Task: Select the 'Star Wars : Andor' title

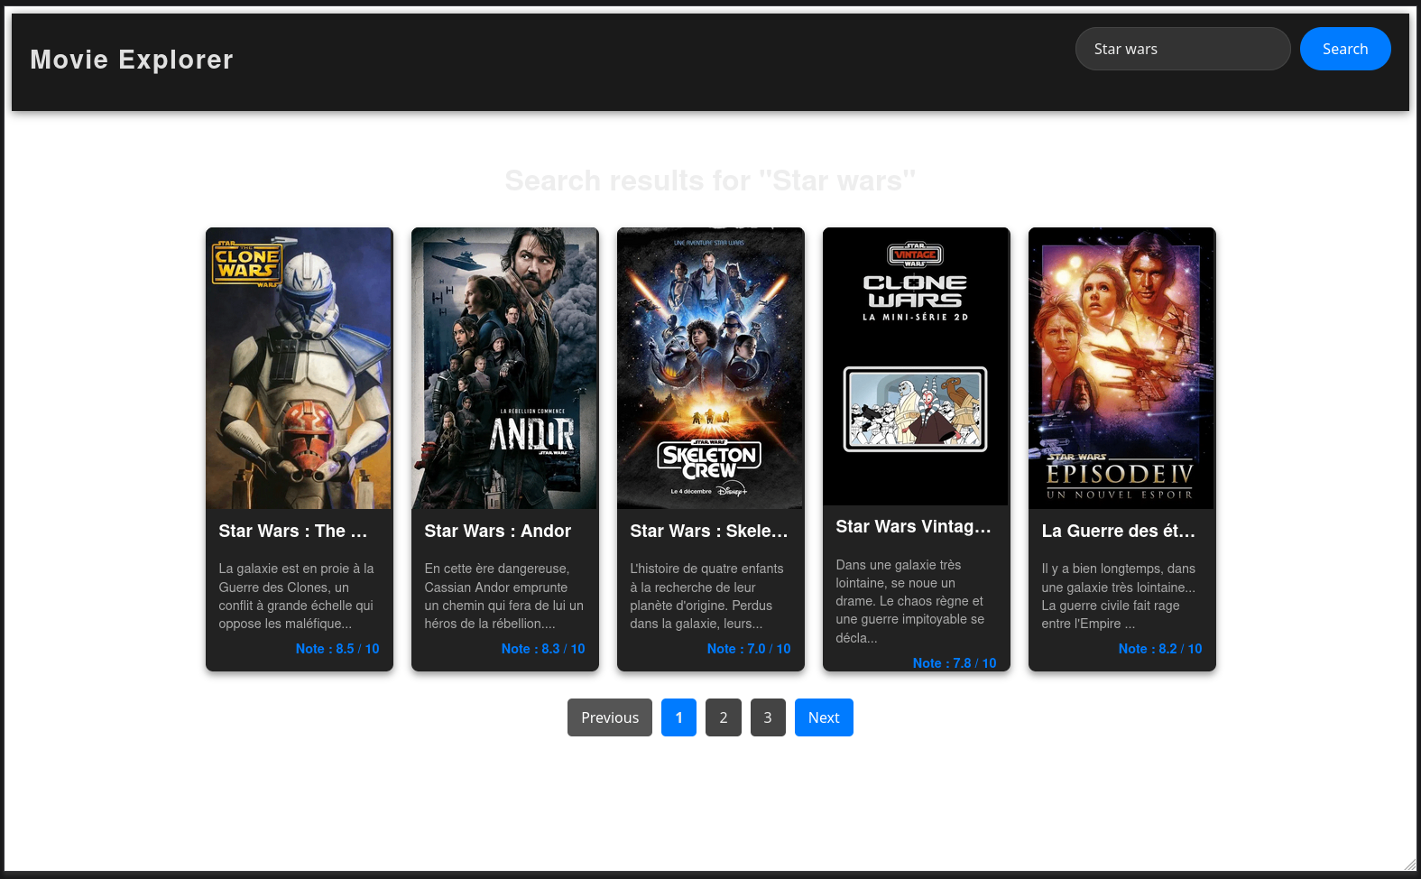Action: [498, 532]
